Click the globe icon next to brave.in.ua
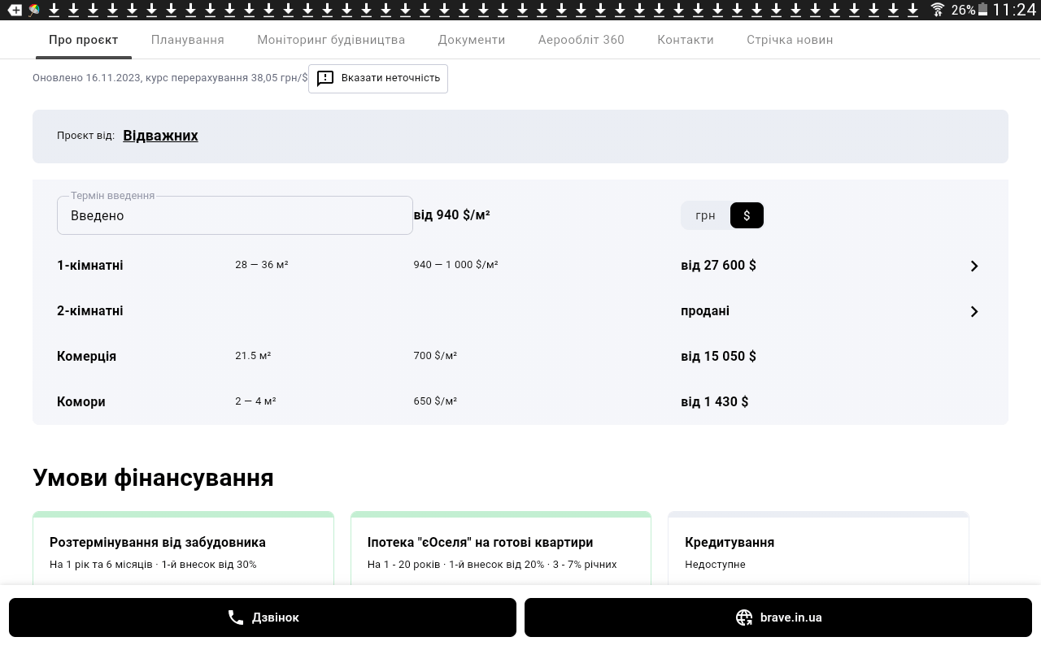Viewport: 1041px width, 650px height. 743,617
